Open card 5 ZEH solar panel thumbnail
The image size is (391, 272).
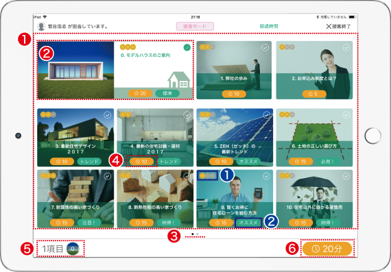click(x=235, y=137)
